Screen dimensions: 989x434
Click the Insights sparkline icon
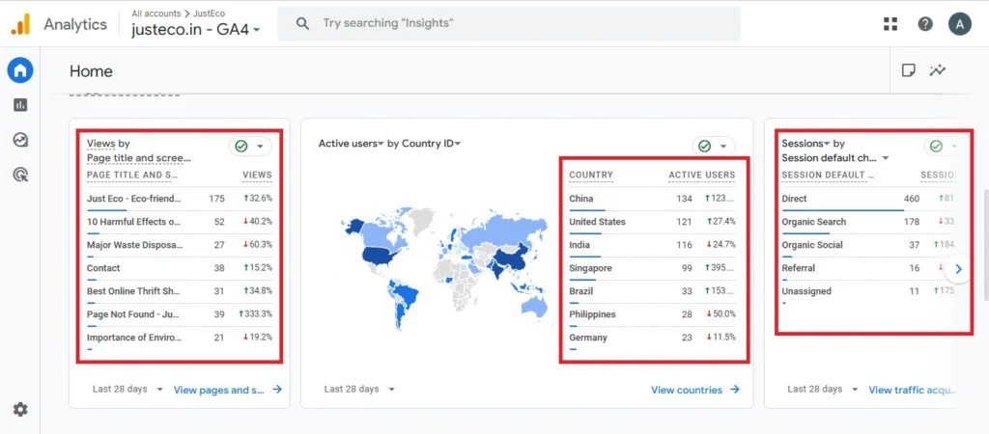(x=937, y=69)
